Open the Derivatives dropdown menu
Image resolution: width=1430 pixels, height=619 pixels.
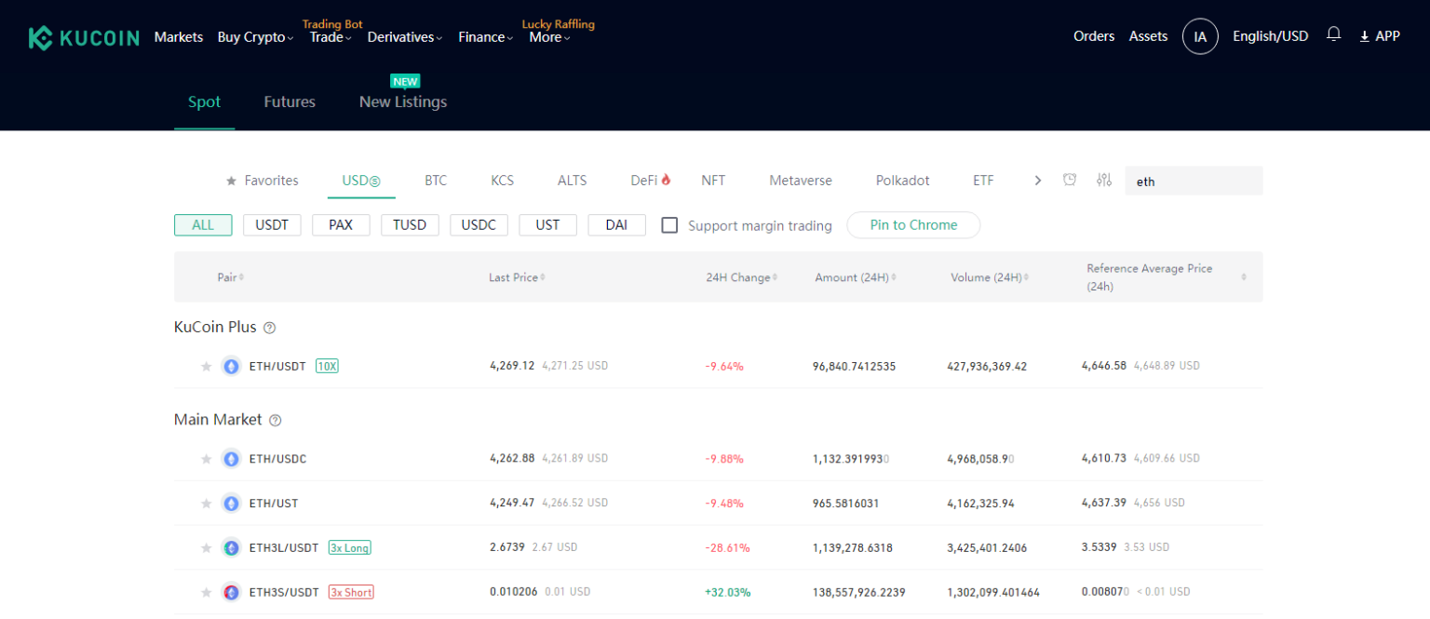pos(404,37)
